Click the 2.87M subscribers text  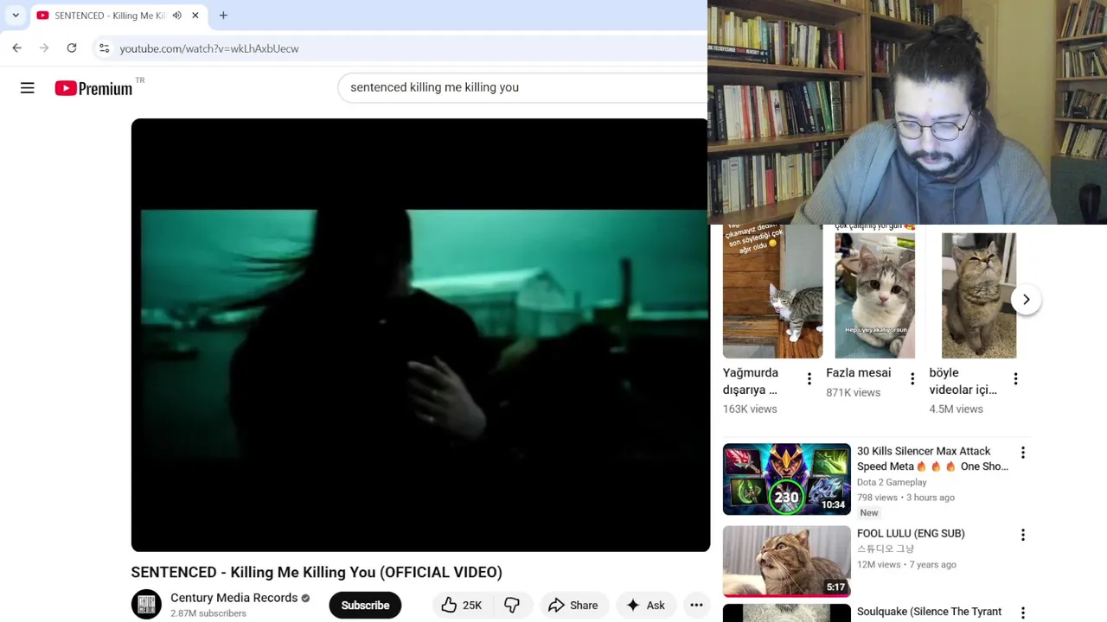point(208,613)
